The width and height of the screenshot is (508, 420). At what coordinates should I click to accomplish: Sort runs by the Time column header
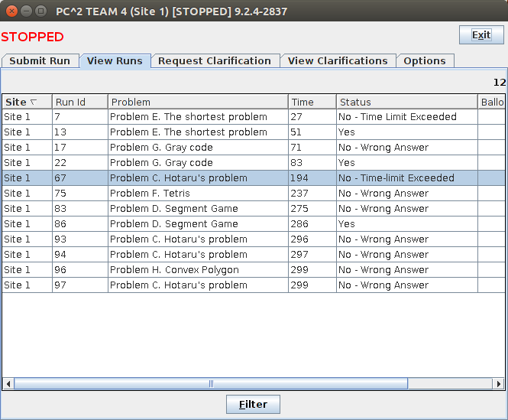tap(312, 102)
